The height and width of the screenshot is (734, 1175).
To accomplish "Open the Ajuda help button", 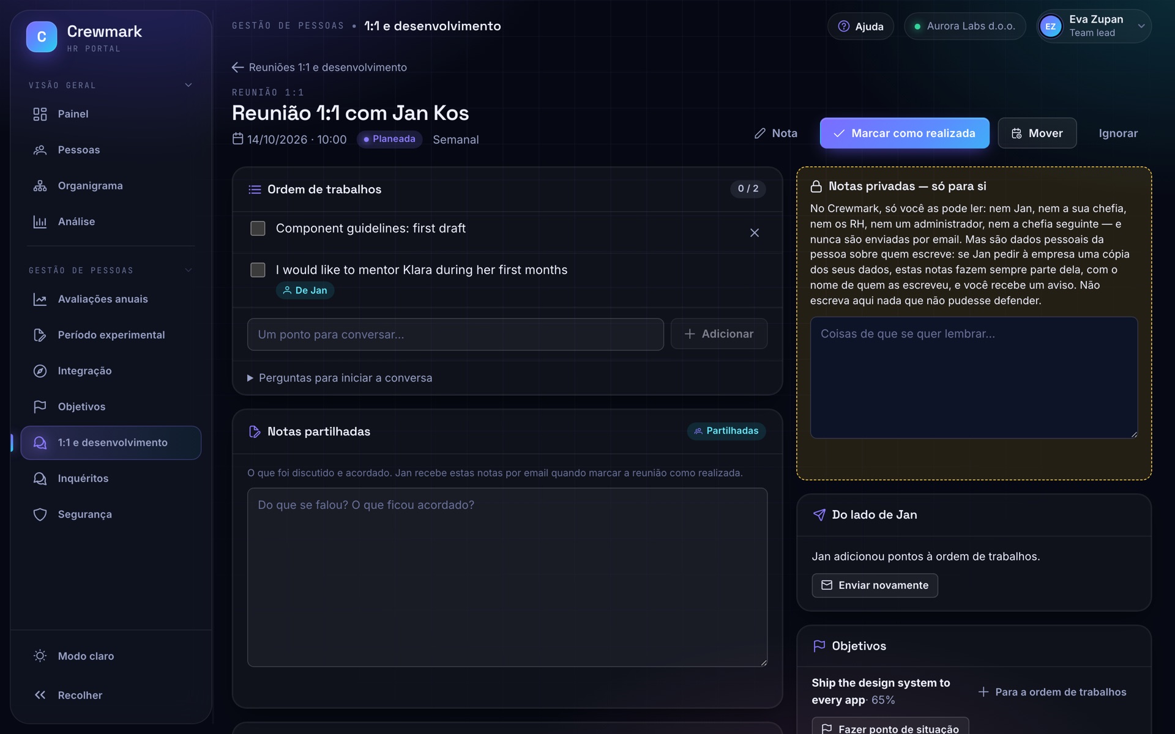I will pyautogui.click(x=860, y=26).
